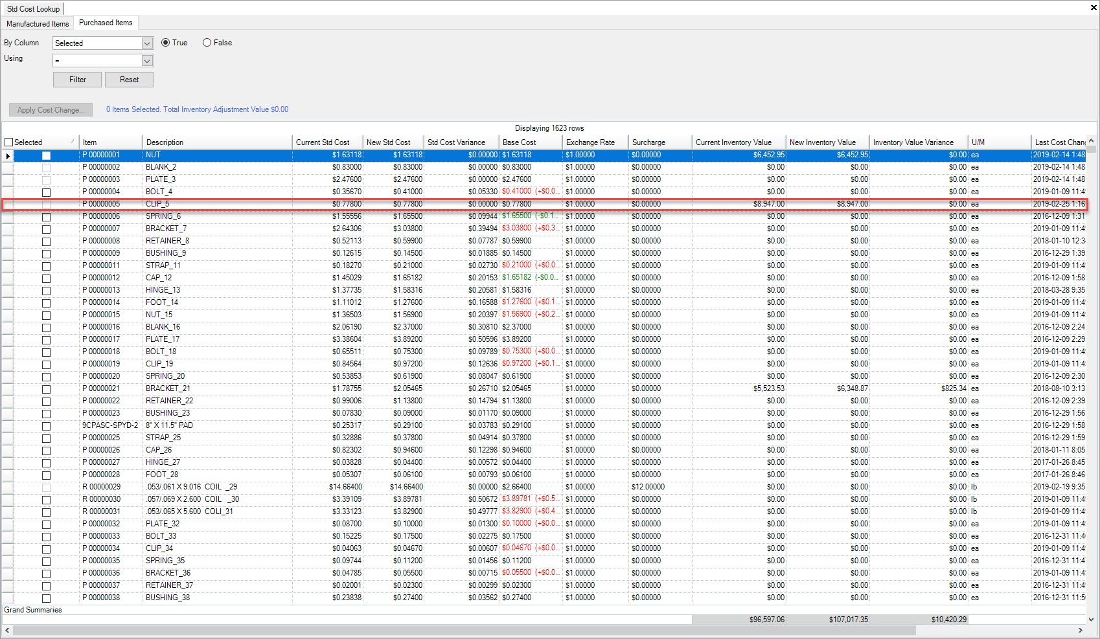1100x639 pixels.
Task: Sort by the Item column header
Action: pos(111,142)
